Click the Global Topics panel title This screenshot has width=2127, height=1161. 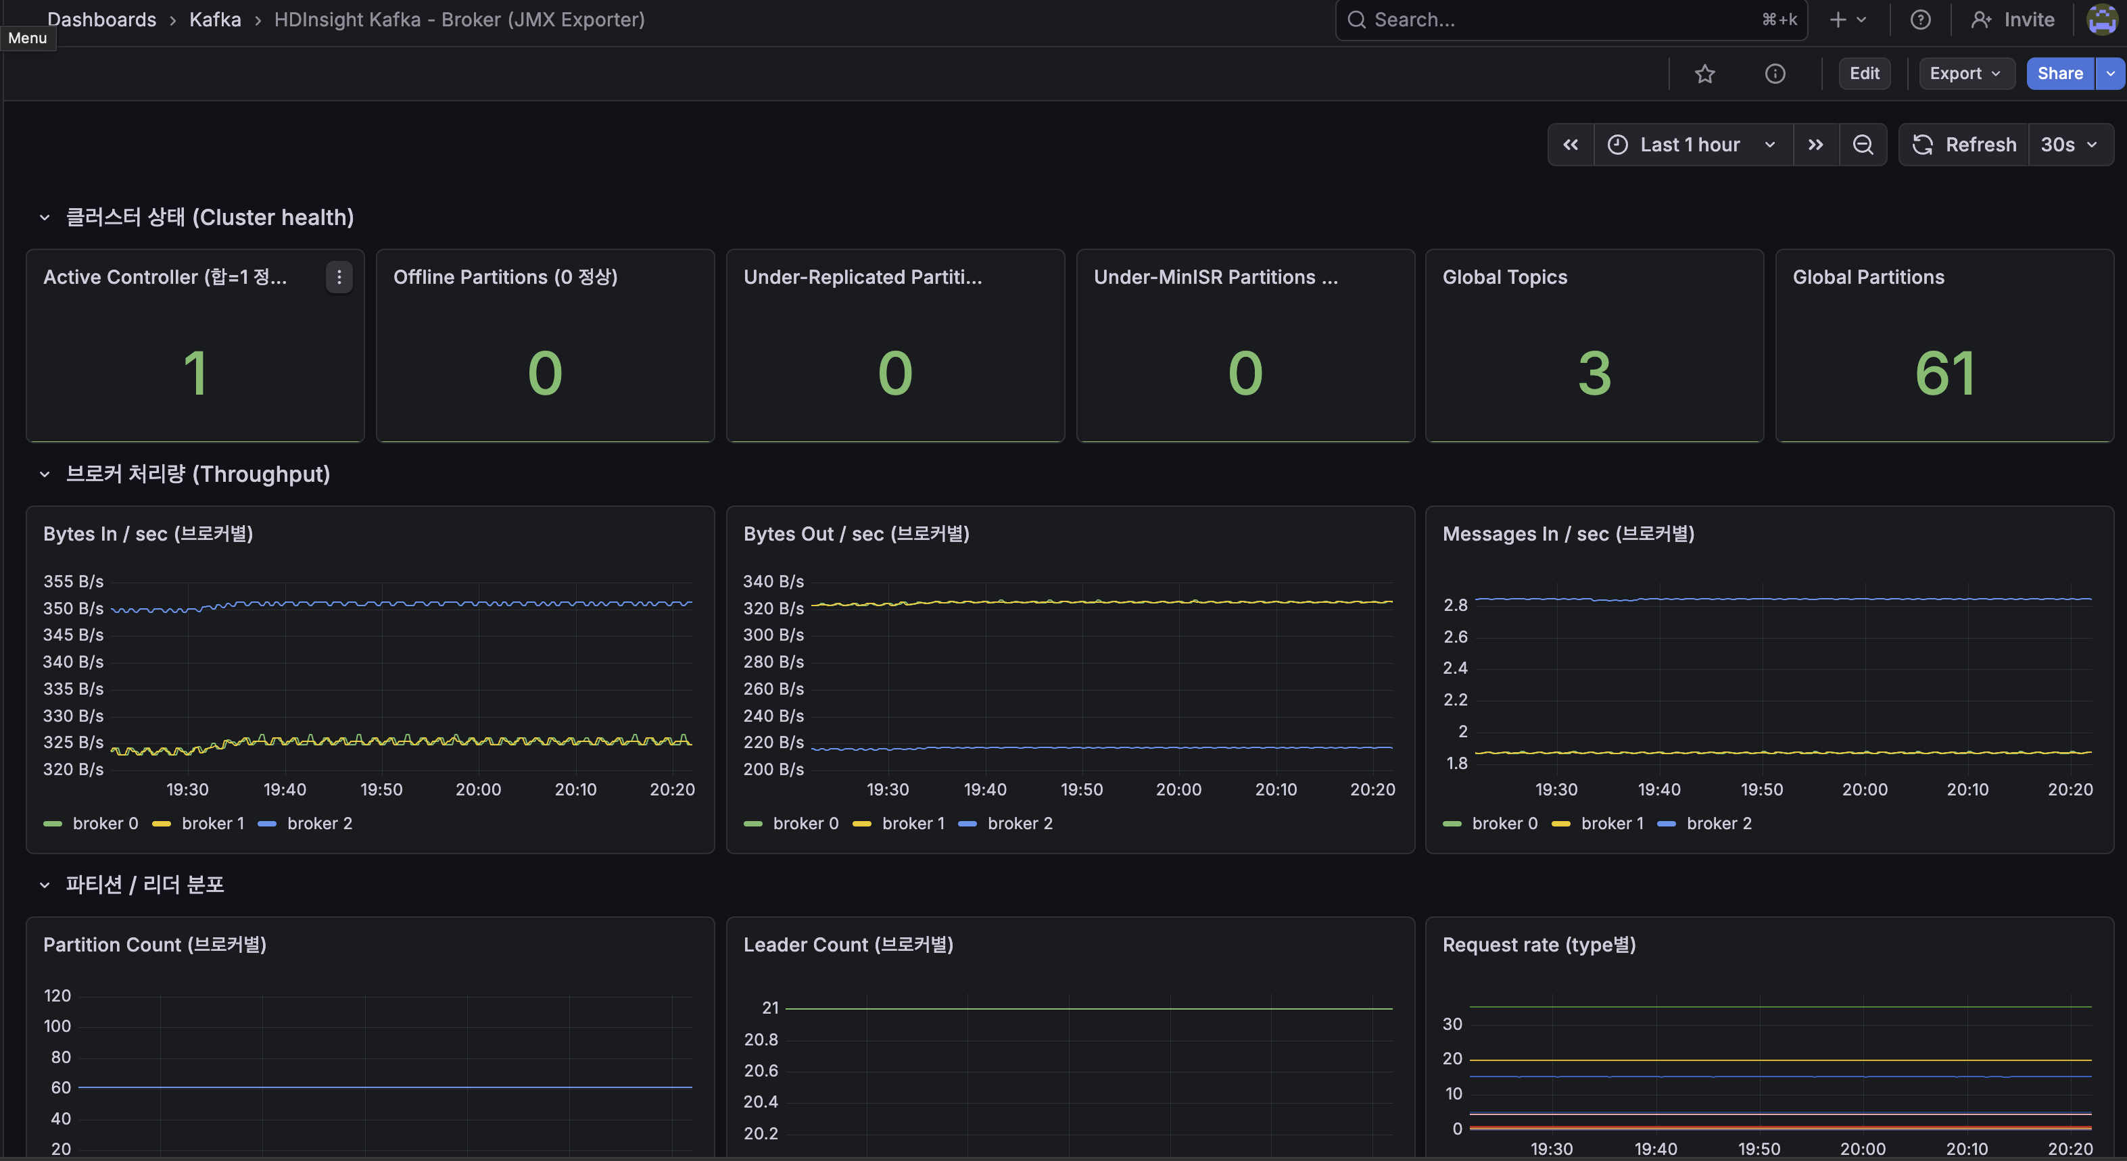click(1504, 277)
